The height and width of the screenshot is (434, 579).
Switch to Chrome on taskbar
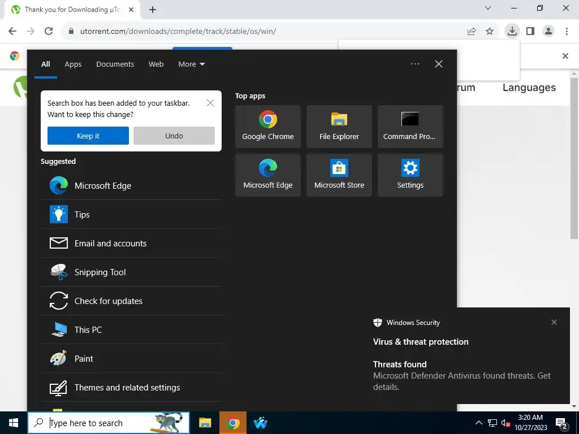click(x=232, y=423)
